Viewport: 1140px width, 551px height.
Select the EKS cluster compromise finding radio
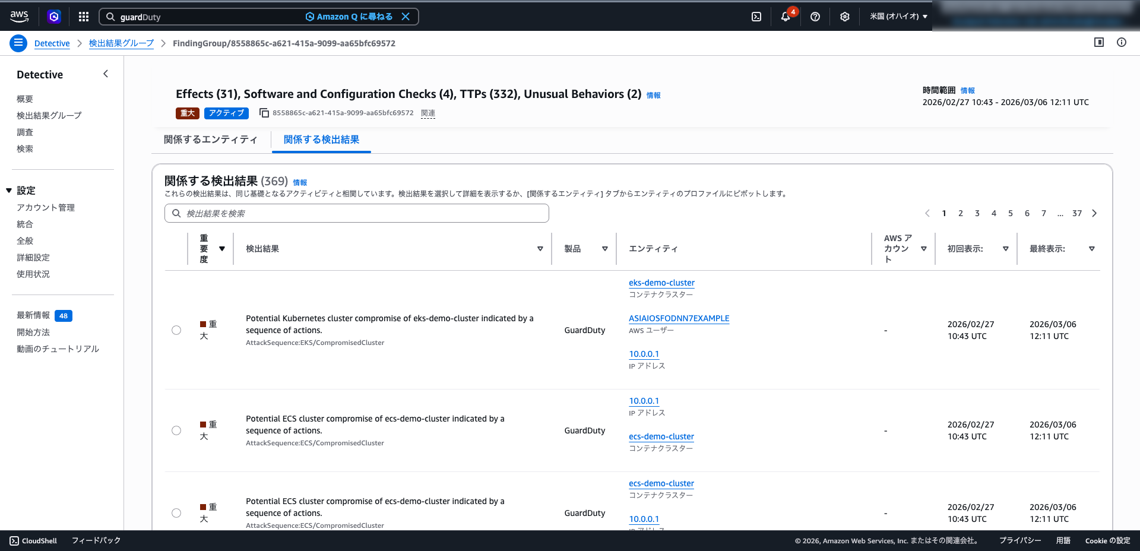pyautogui.click(x=176, y=330)
